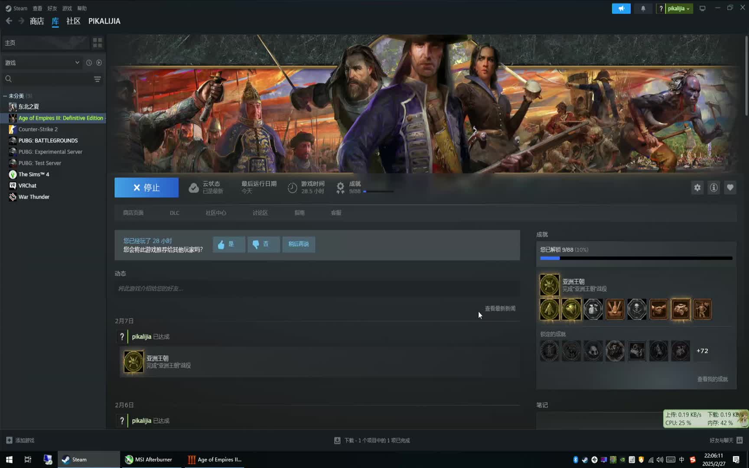Screen dimensions: 749x468
Task: Select War Thunder in game list
Action: [x=34, y=197]
